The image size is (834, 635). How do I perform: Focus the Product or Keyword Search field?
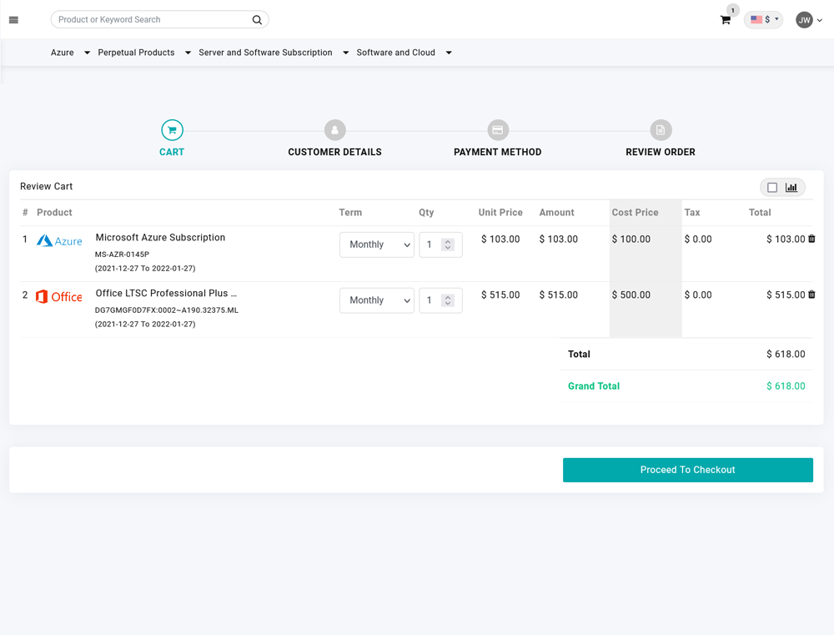(x=150, y=20)
